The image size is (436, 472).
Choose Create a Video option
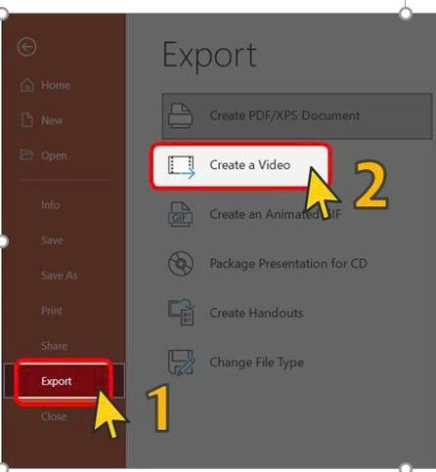[240, 165]
